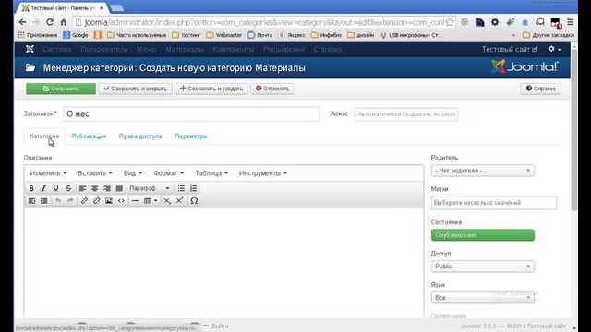This screenshot has height=332, width=591.
Task: Align editor text to the right
Action: tap(107, 188)
